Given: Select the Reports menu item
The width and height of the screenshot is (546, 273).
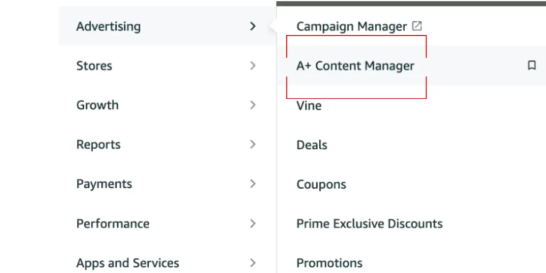Looking at the screenshot, I should pyautogui.click(x=98, y=144).
